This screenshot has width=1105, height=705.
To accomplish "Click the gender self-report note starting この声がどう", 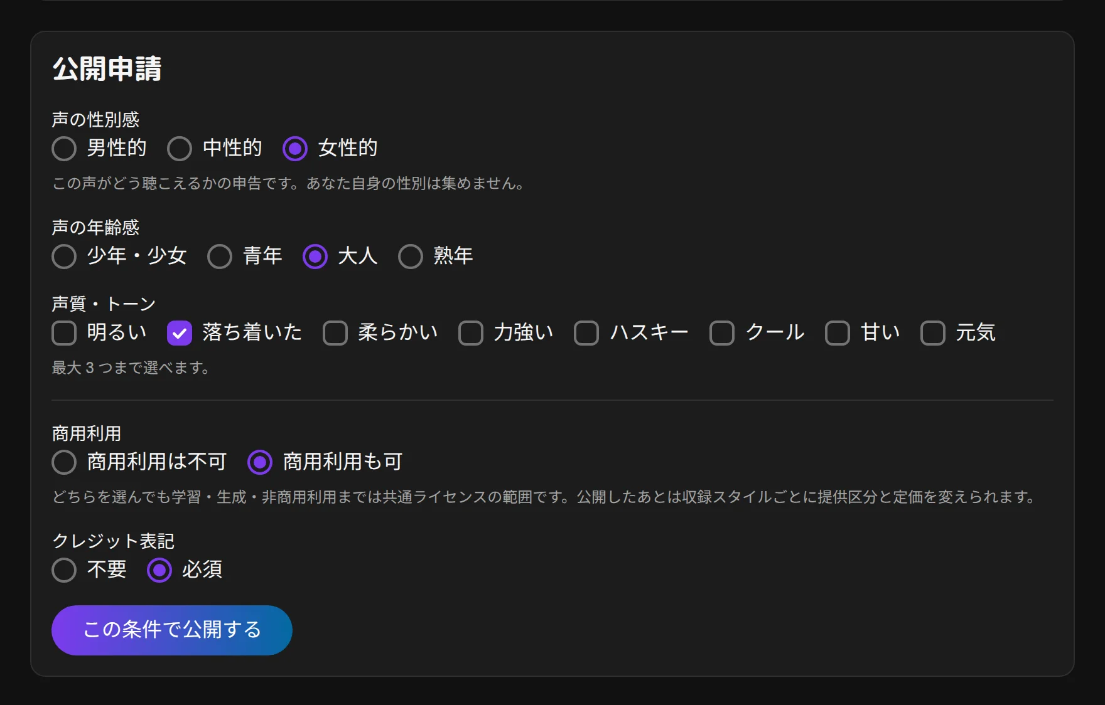I will [x=289, y=183].
